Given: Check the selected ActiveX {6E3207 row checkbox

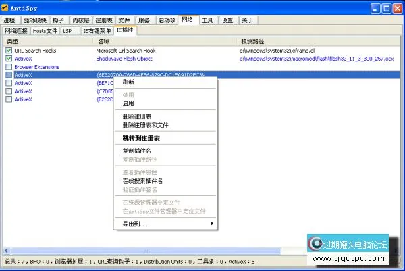Looking at the screenshot, I should pos(9,75).
